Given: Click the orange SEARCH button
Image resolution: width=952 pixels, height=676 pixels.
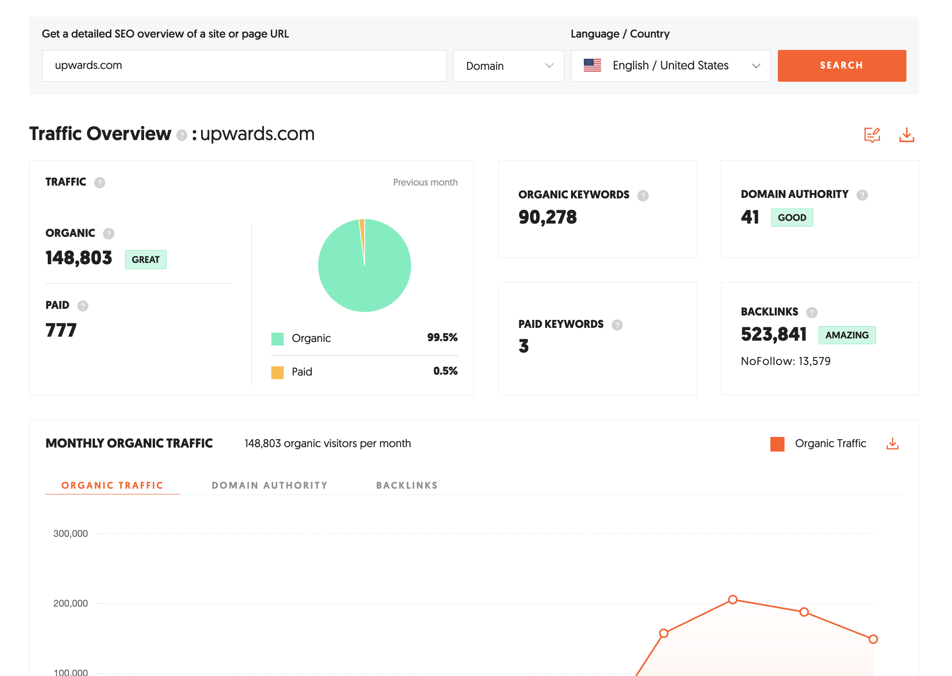Looking at the screenshot, I should pyautogui.click(x=842, y=66).
